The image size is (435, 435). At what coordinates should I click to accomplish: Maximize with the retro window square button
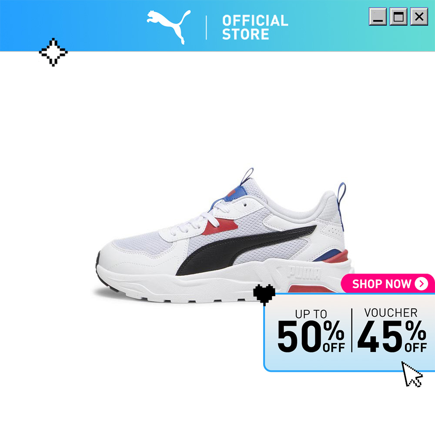(398, 17)
